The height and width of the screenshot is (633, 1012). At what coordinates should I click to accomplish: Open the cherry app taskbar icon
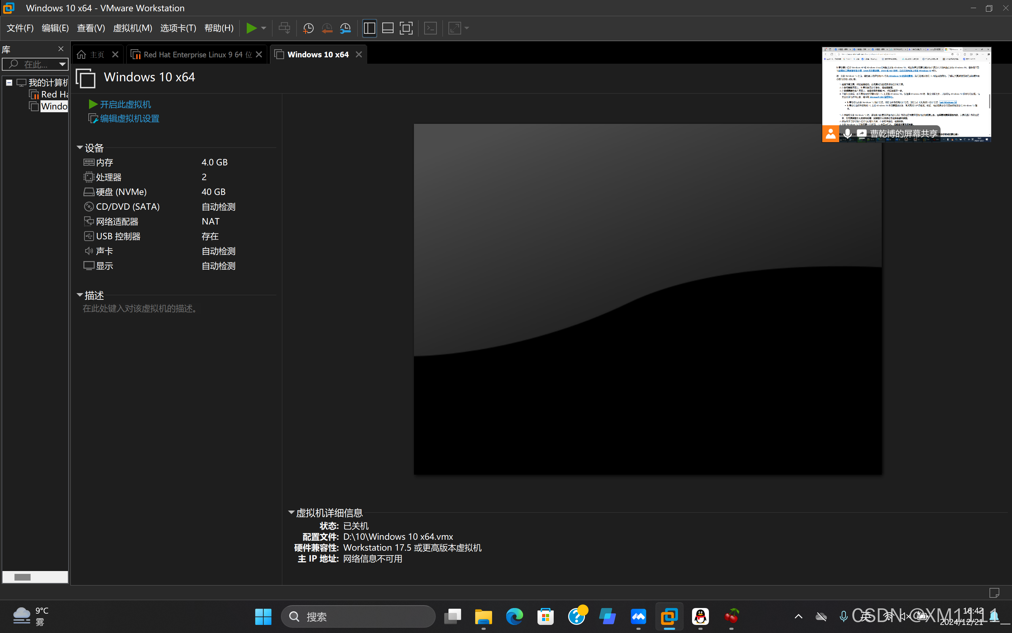tap(731, 617)
